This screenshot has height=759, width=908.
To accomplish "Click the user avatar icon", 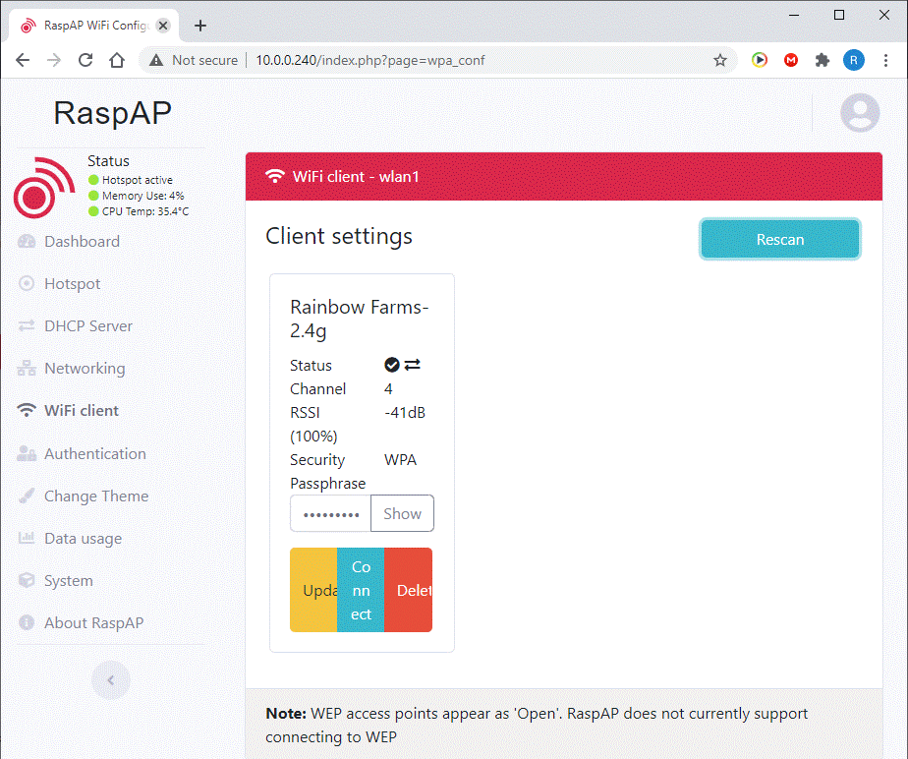I will tap(860, 112).
